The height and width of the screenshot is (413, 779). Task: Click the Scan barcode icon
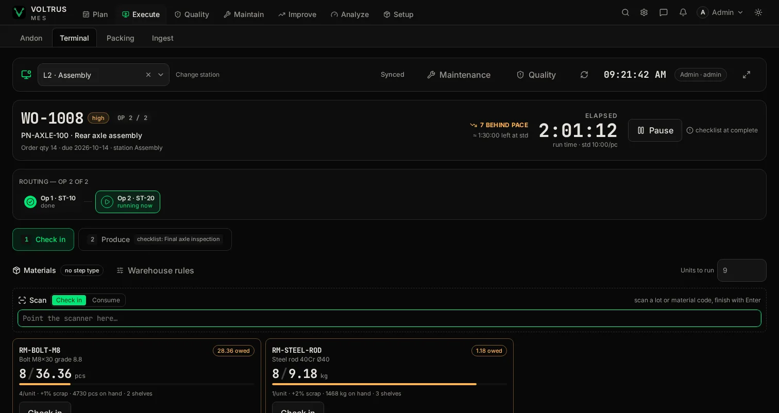click(22, 300)
